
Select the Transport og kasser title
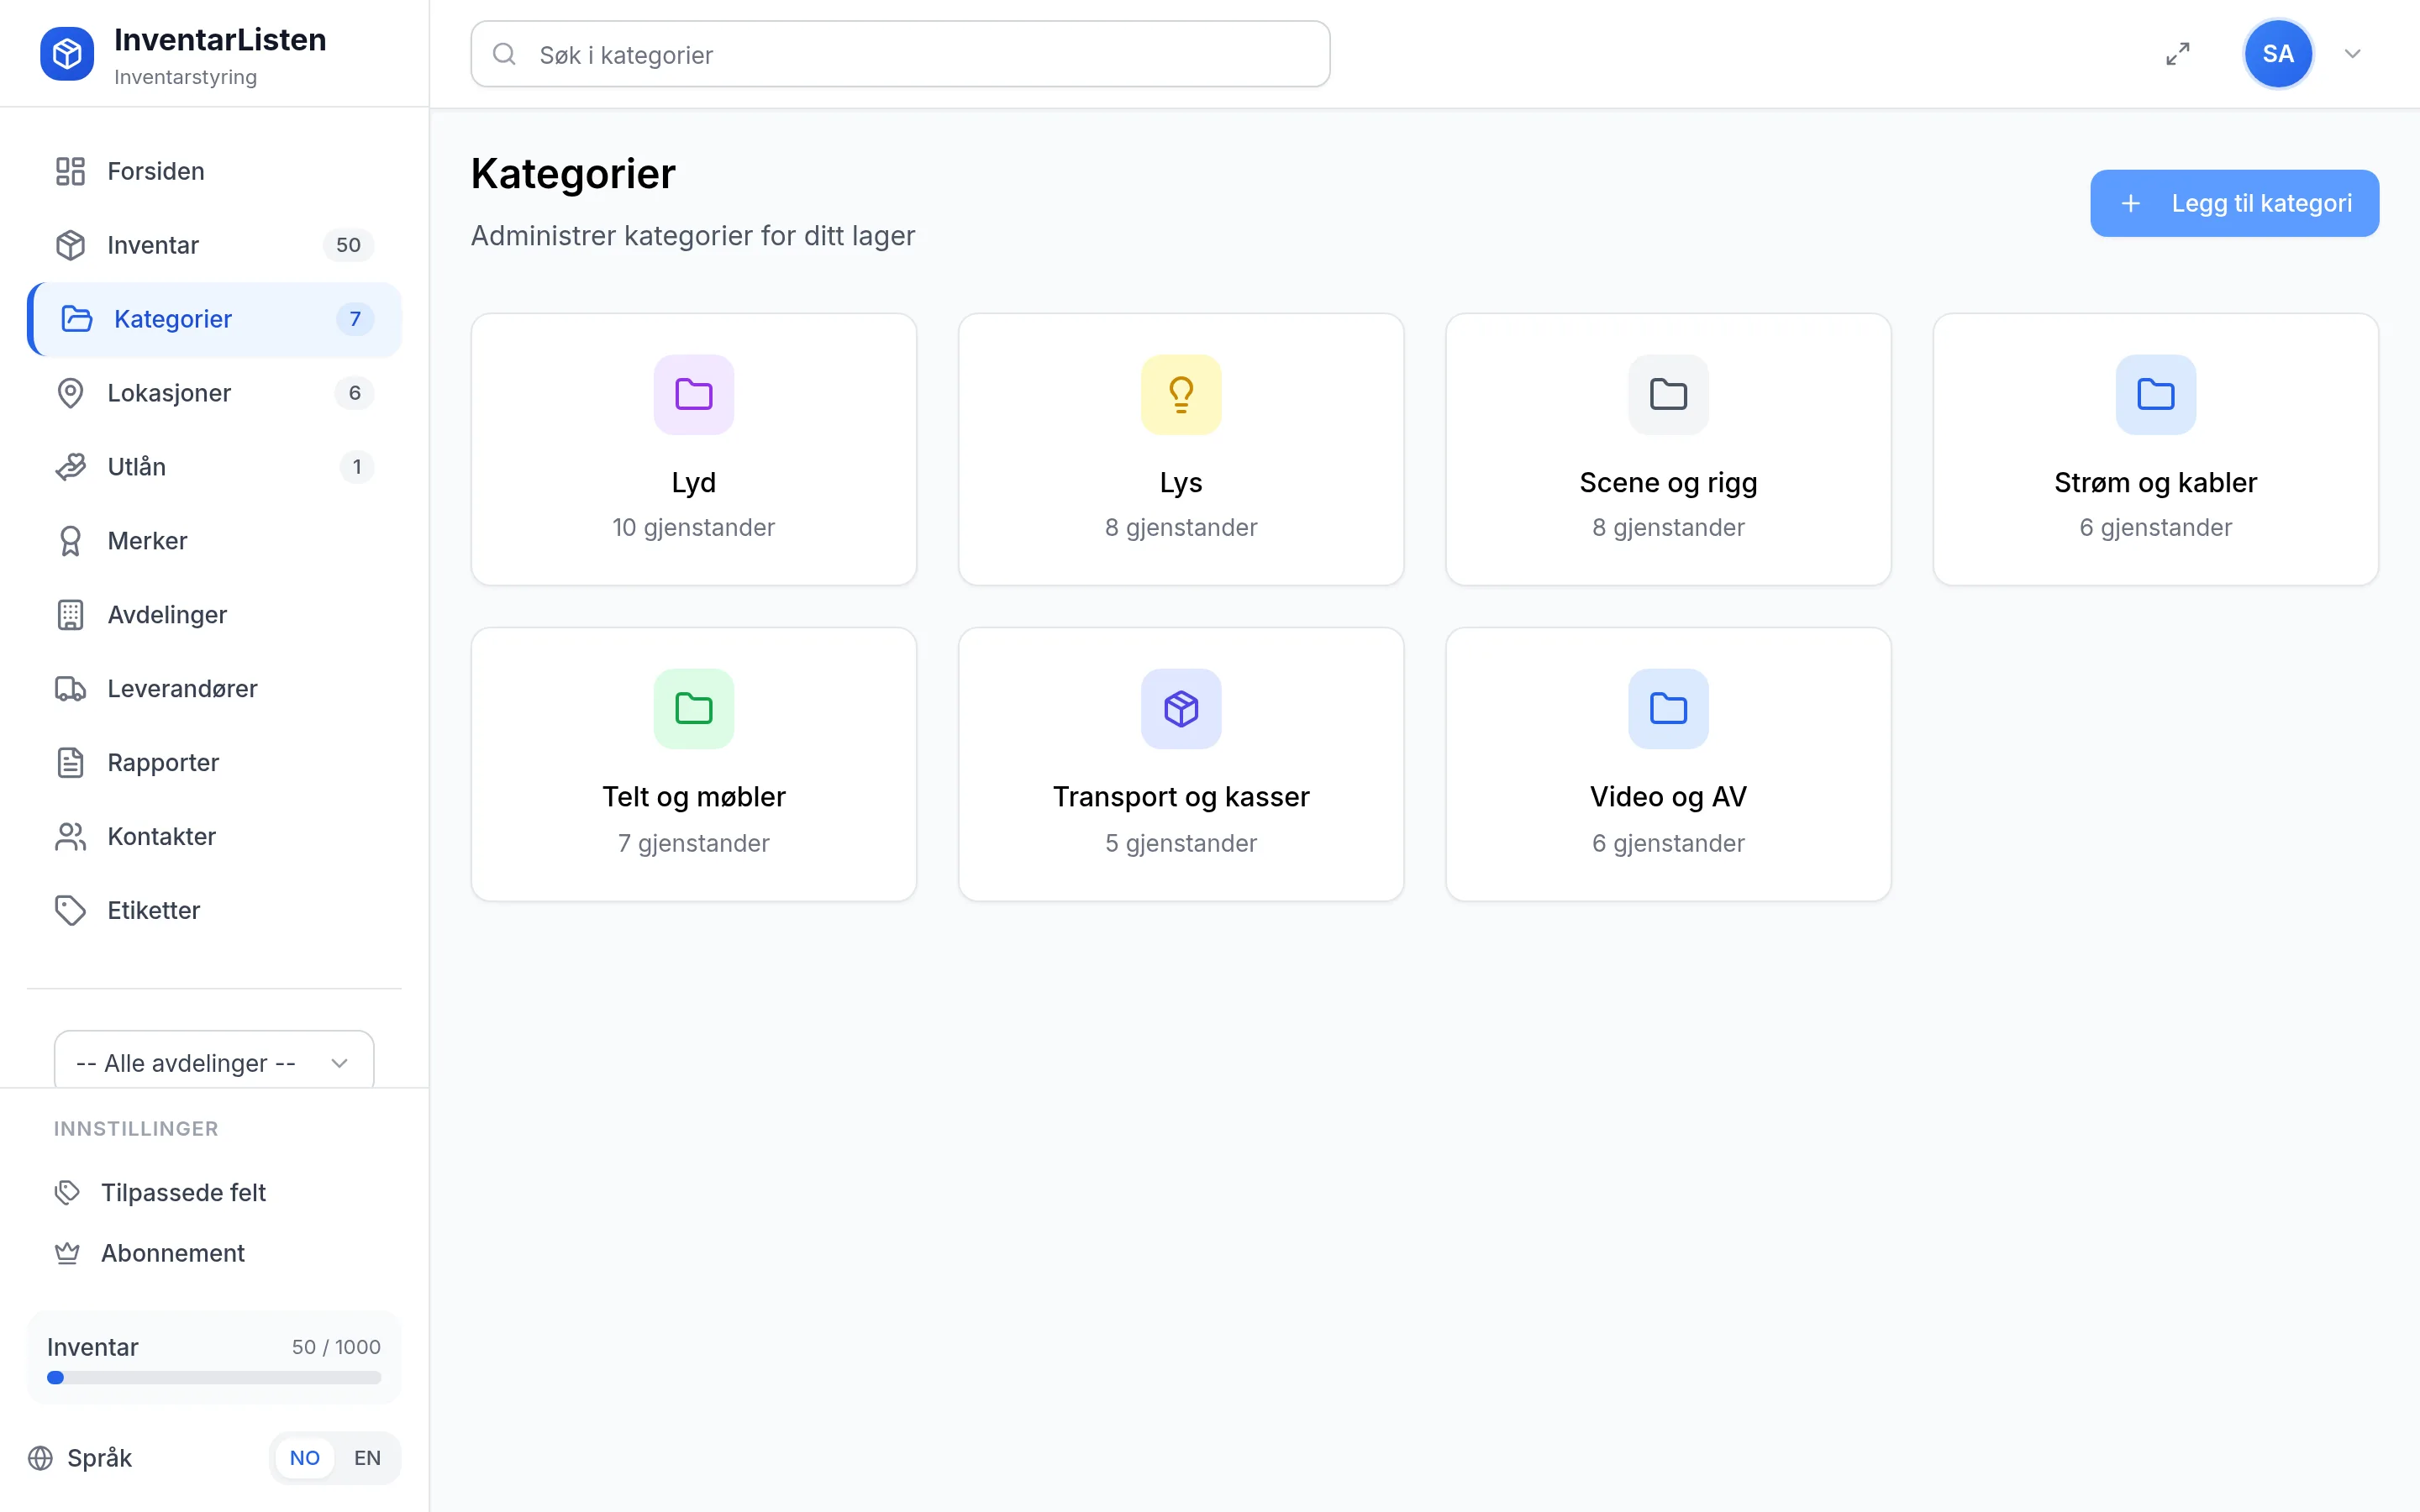(1181, 797)
